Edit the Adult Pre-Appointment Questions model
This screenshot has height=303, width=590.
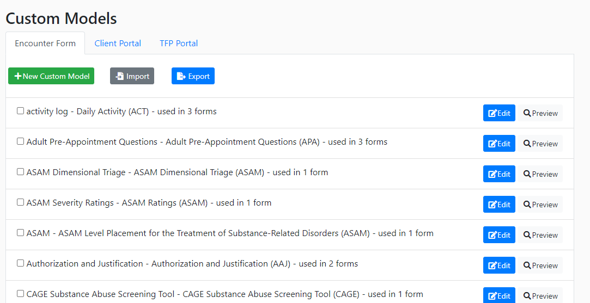[x=499, y=144]
